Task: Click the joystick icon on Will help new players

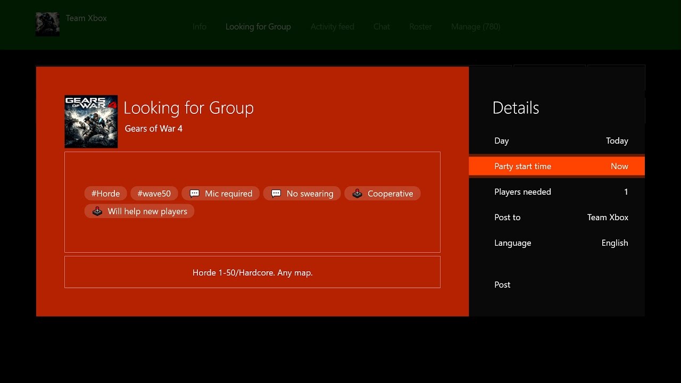Action: [x=97, y=211]
